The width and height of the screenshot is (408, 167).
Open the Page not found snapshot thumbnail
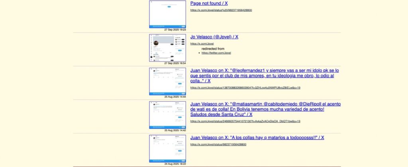[167, 14]
